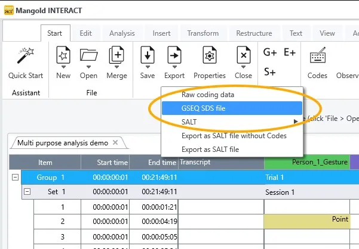Click the Close document icon
The width and height of the screenshot is (359, 249).
click(243, 55)
